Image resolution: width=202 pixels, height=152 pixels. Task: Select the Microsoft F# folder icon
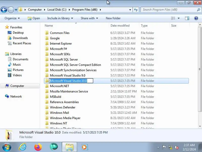[47, 49]
